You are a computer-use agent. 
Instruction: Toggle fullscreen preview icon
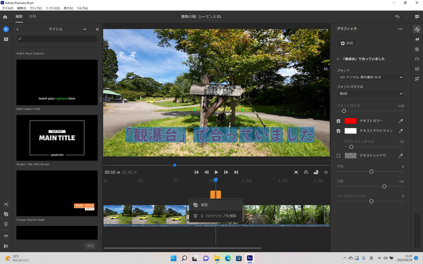coord(296,172)
